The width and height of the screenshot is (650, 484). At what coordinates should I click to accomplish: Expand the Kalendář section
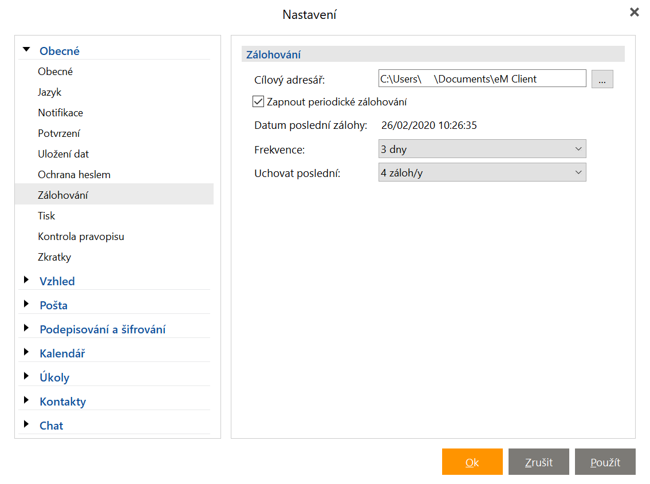[x=26, y=352]
